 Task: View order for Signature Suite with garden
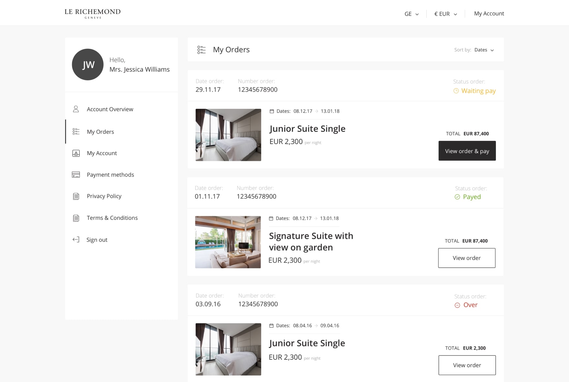click(x=467, y=258)
